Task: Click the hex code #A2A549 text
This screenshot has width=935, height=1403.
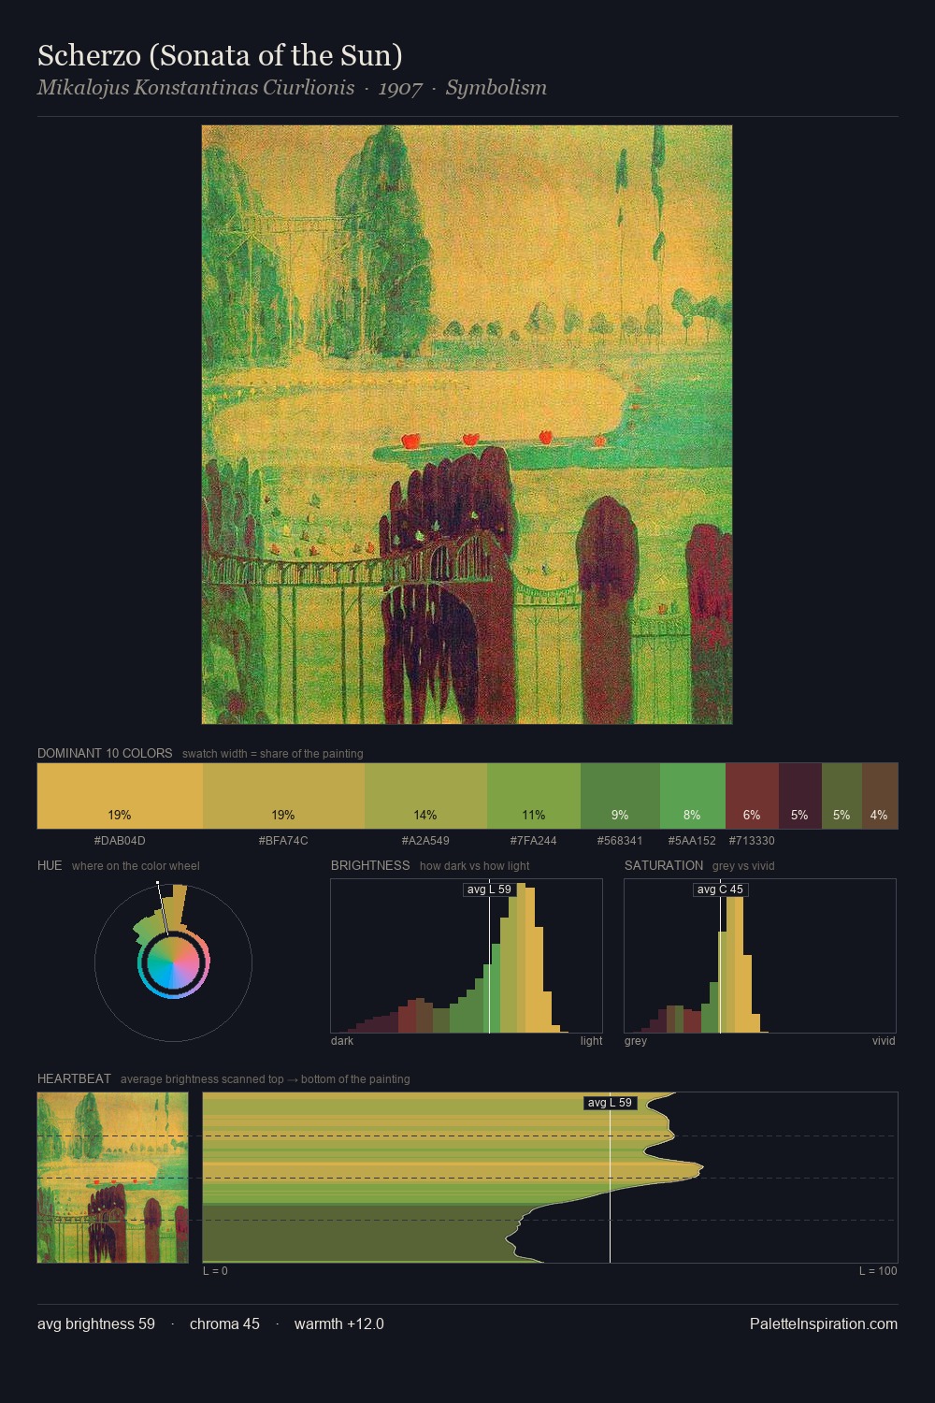Action: click(425, 840)
